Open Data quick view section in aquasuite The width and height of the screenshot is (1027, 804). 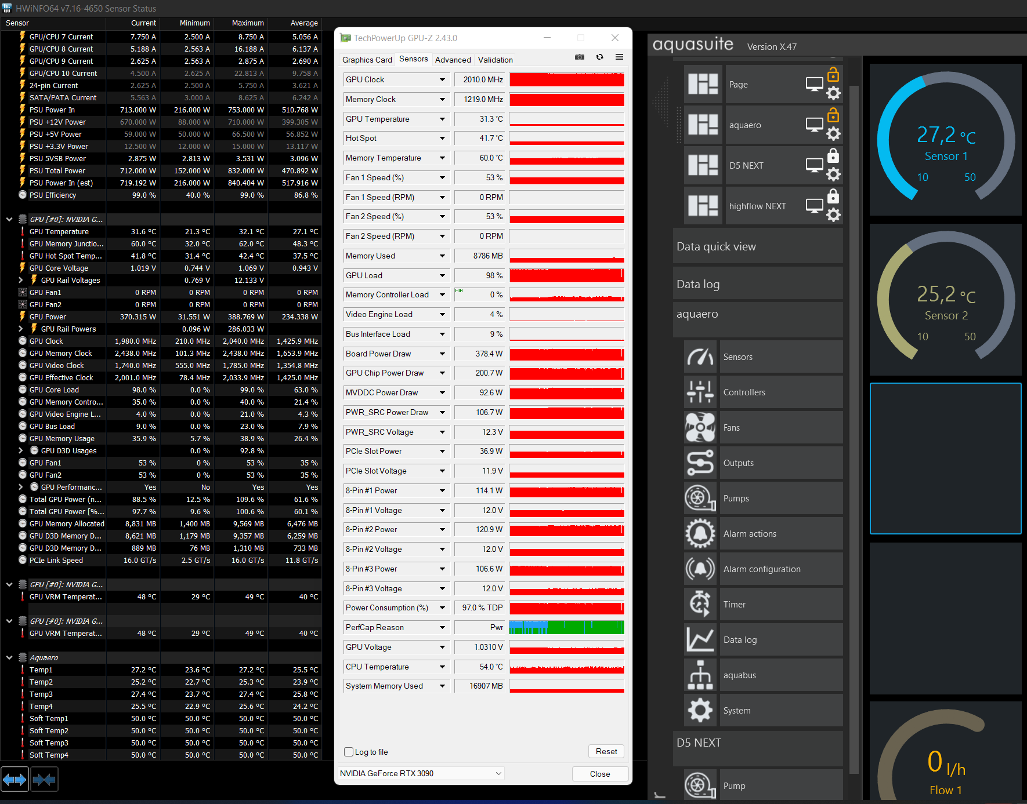click(x=758, y=246)
